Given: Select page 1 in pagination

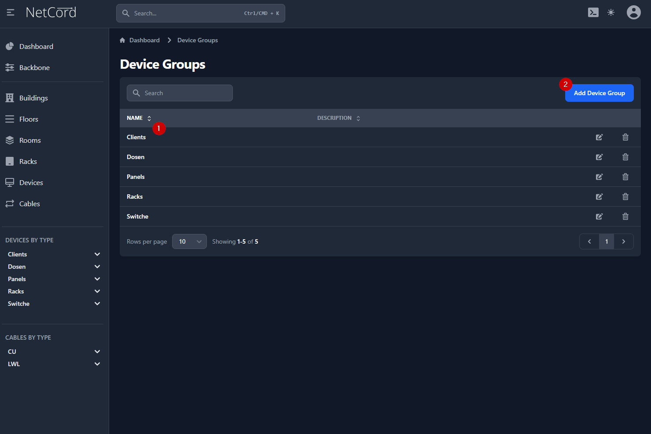Looking at the screenshot, I should (607, 241).
